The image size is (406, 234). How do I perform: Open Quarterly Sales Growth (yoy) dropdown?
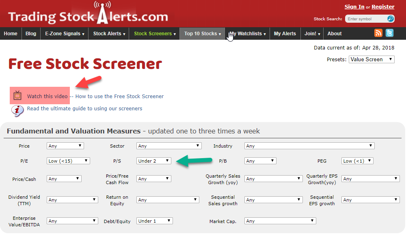point(273,179)
